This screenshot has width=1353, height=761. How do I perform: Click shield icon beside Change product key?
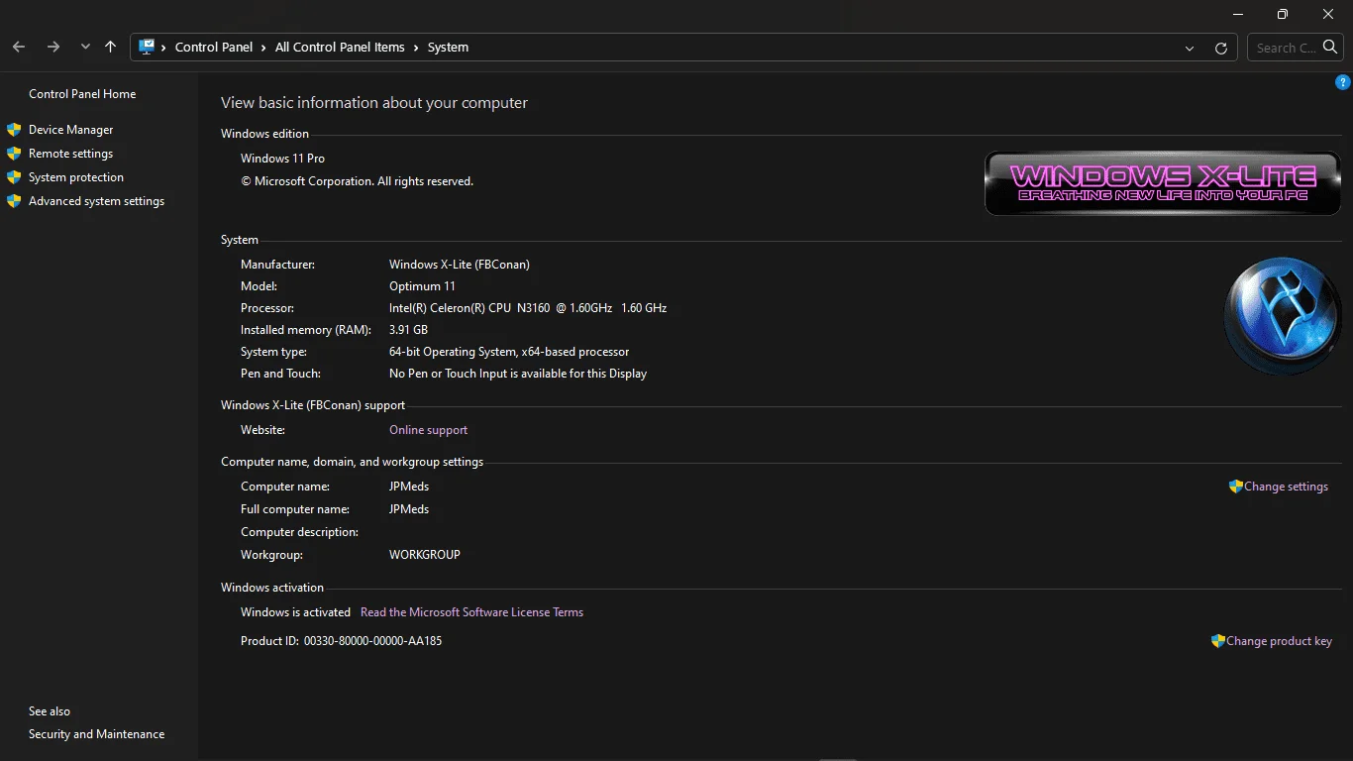click(1218, 641)
